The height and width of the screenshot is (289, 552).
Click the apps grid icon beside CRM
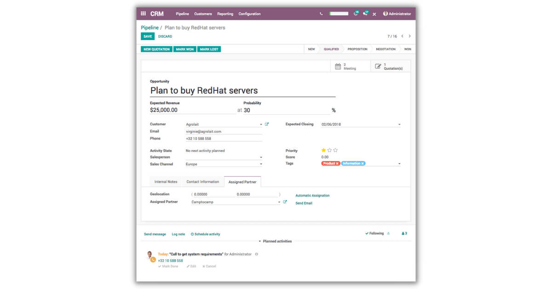point(143,13)
